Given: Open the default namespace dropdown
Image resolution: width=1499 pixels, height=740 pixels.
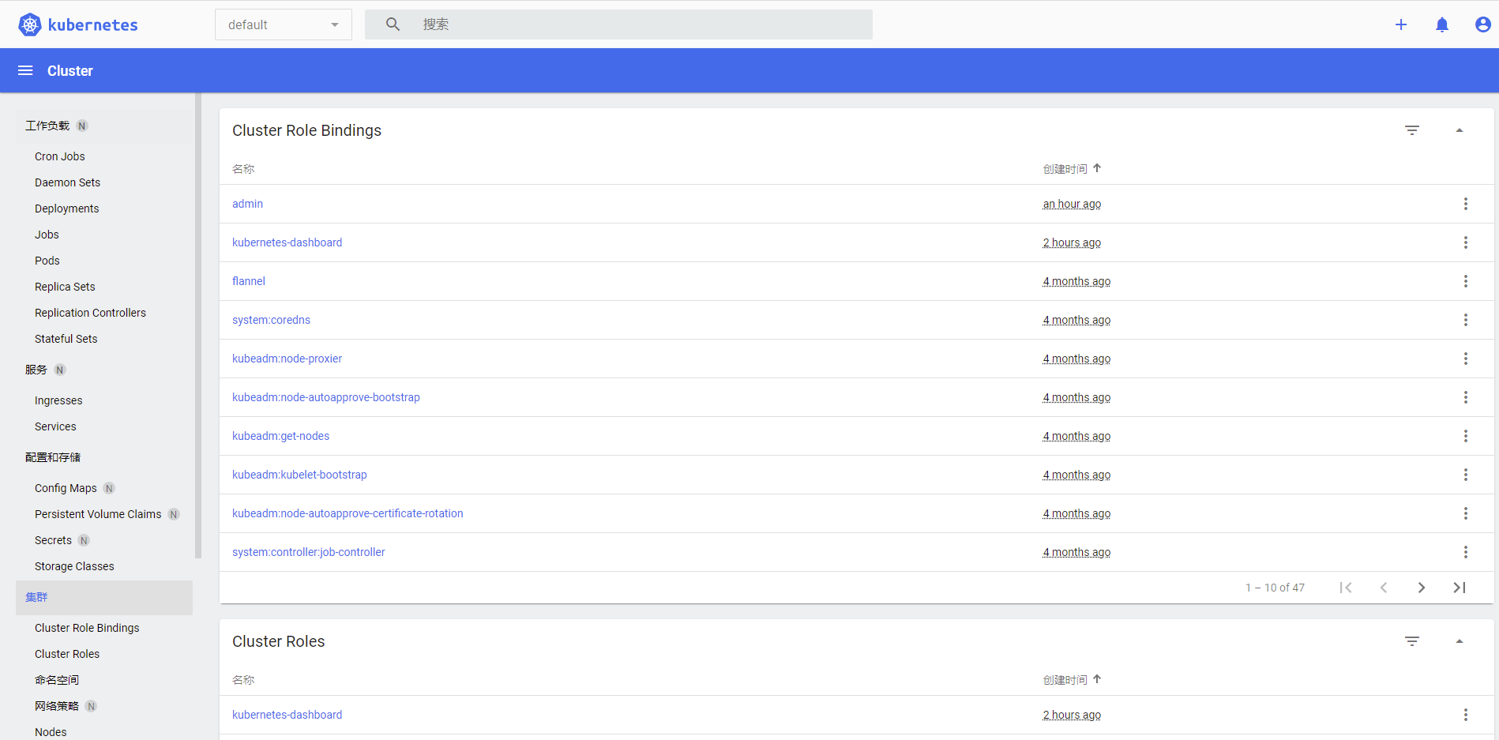Looking at the screenshot, I should (284, 24).
